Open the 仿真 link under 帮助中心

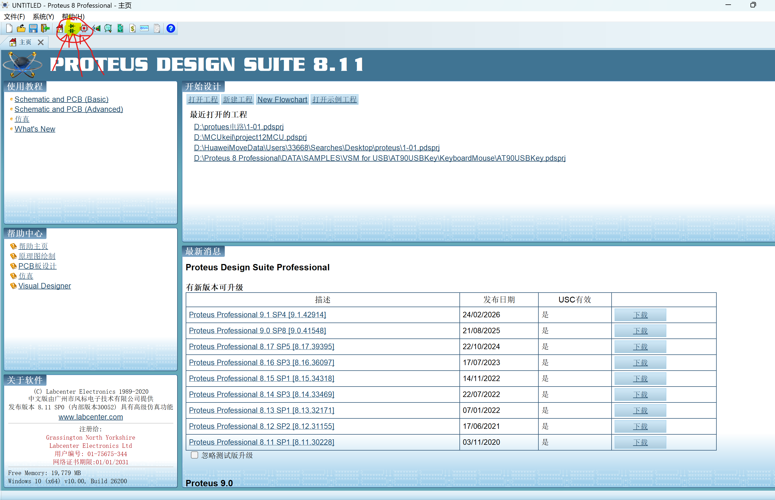pyautogui.click(x=26, y=276)
